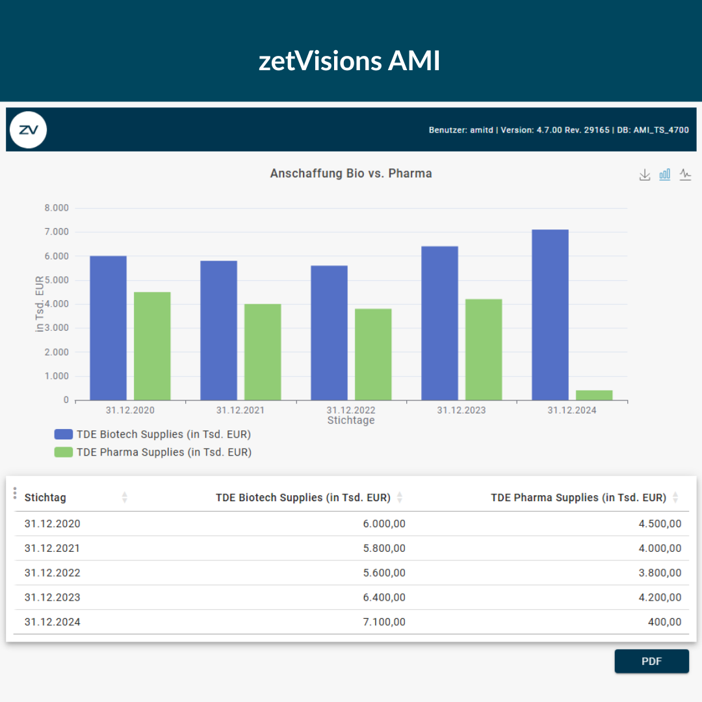Switch to bar chart view
Viewport: 702px width, 702px height.
point(665,175)
